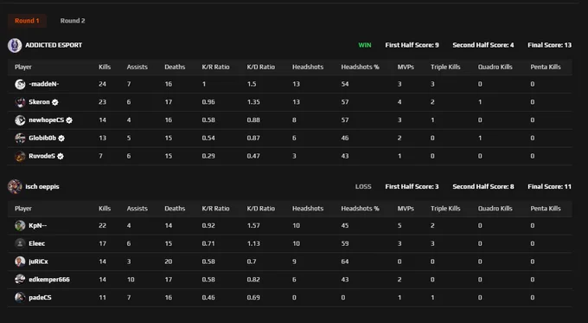
Task: Click 'Final Score: 11' text
Action: (x=550, y=187)
